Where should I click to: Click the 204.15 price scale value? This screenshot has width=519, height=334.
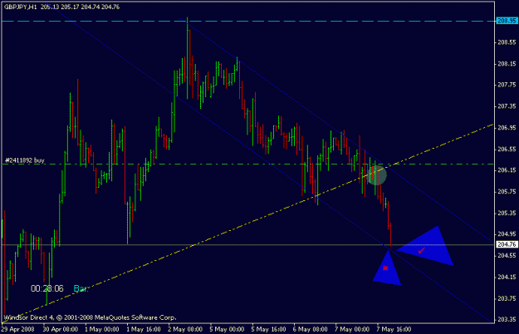[x=507, y=277]
